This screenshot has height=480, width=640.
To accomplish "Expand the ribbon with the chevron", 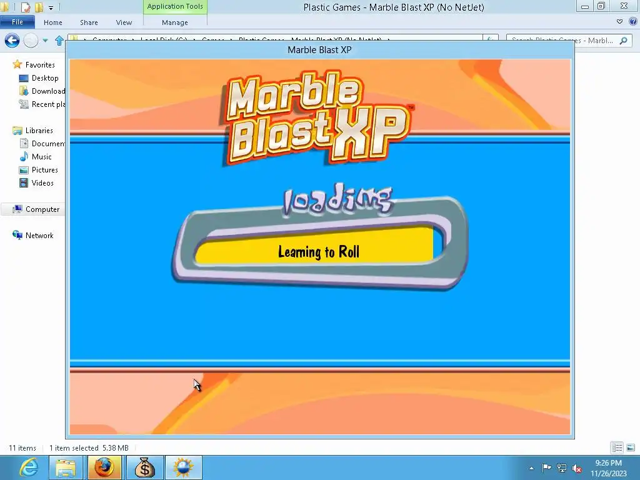I will point(619,22).
